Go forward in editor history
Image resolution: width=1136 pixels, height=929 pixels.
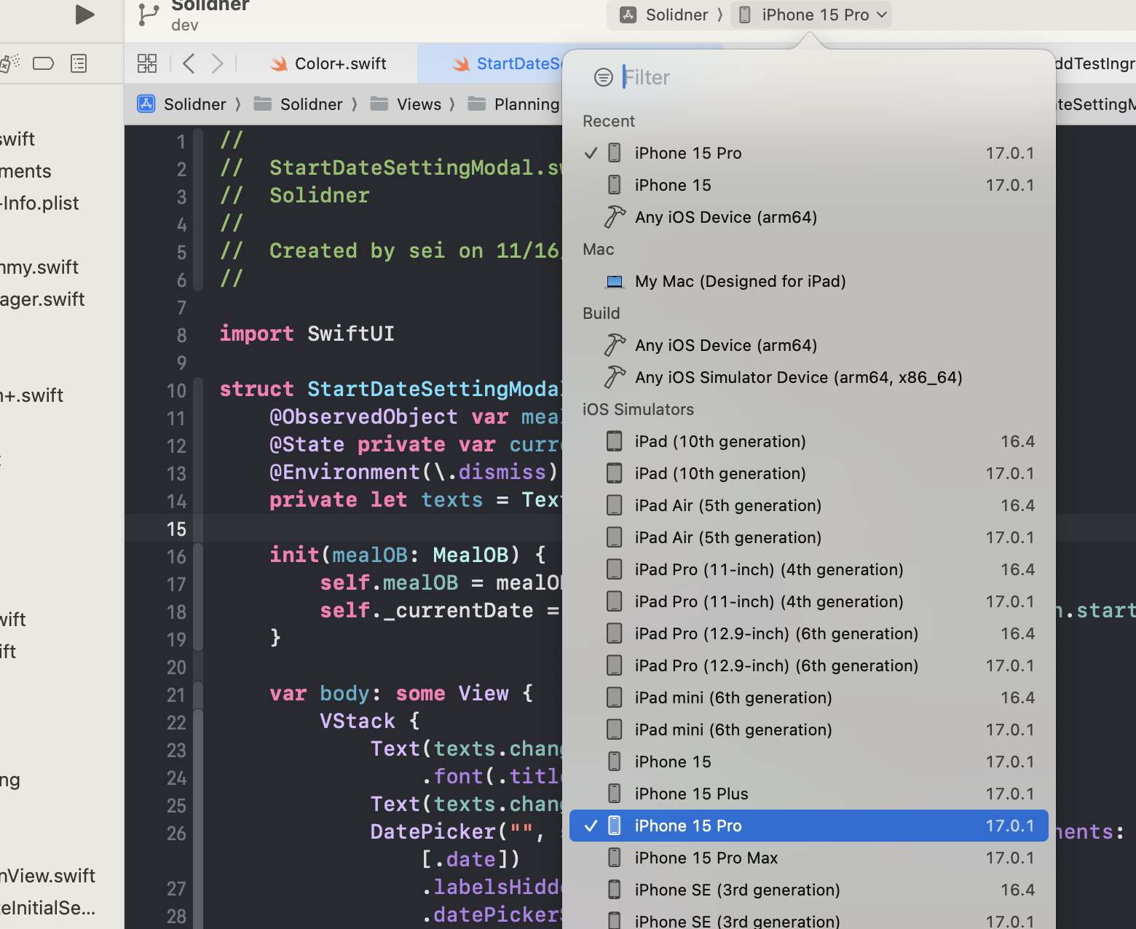pos(217,63)
